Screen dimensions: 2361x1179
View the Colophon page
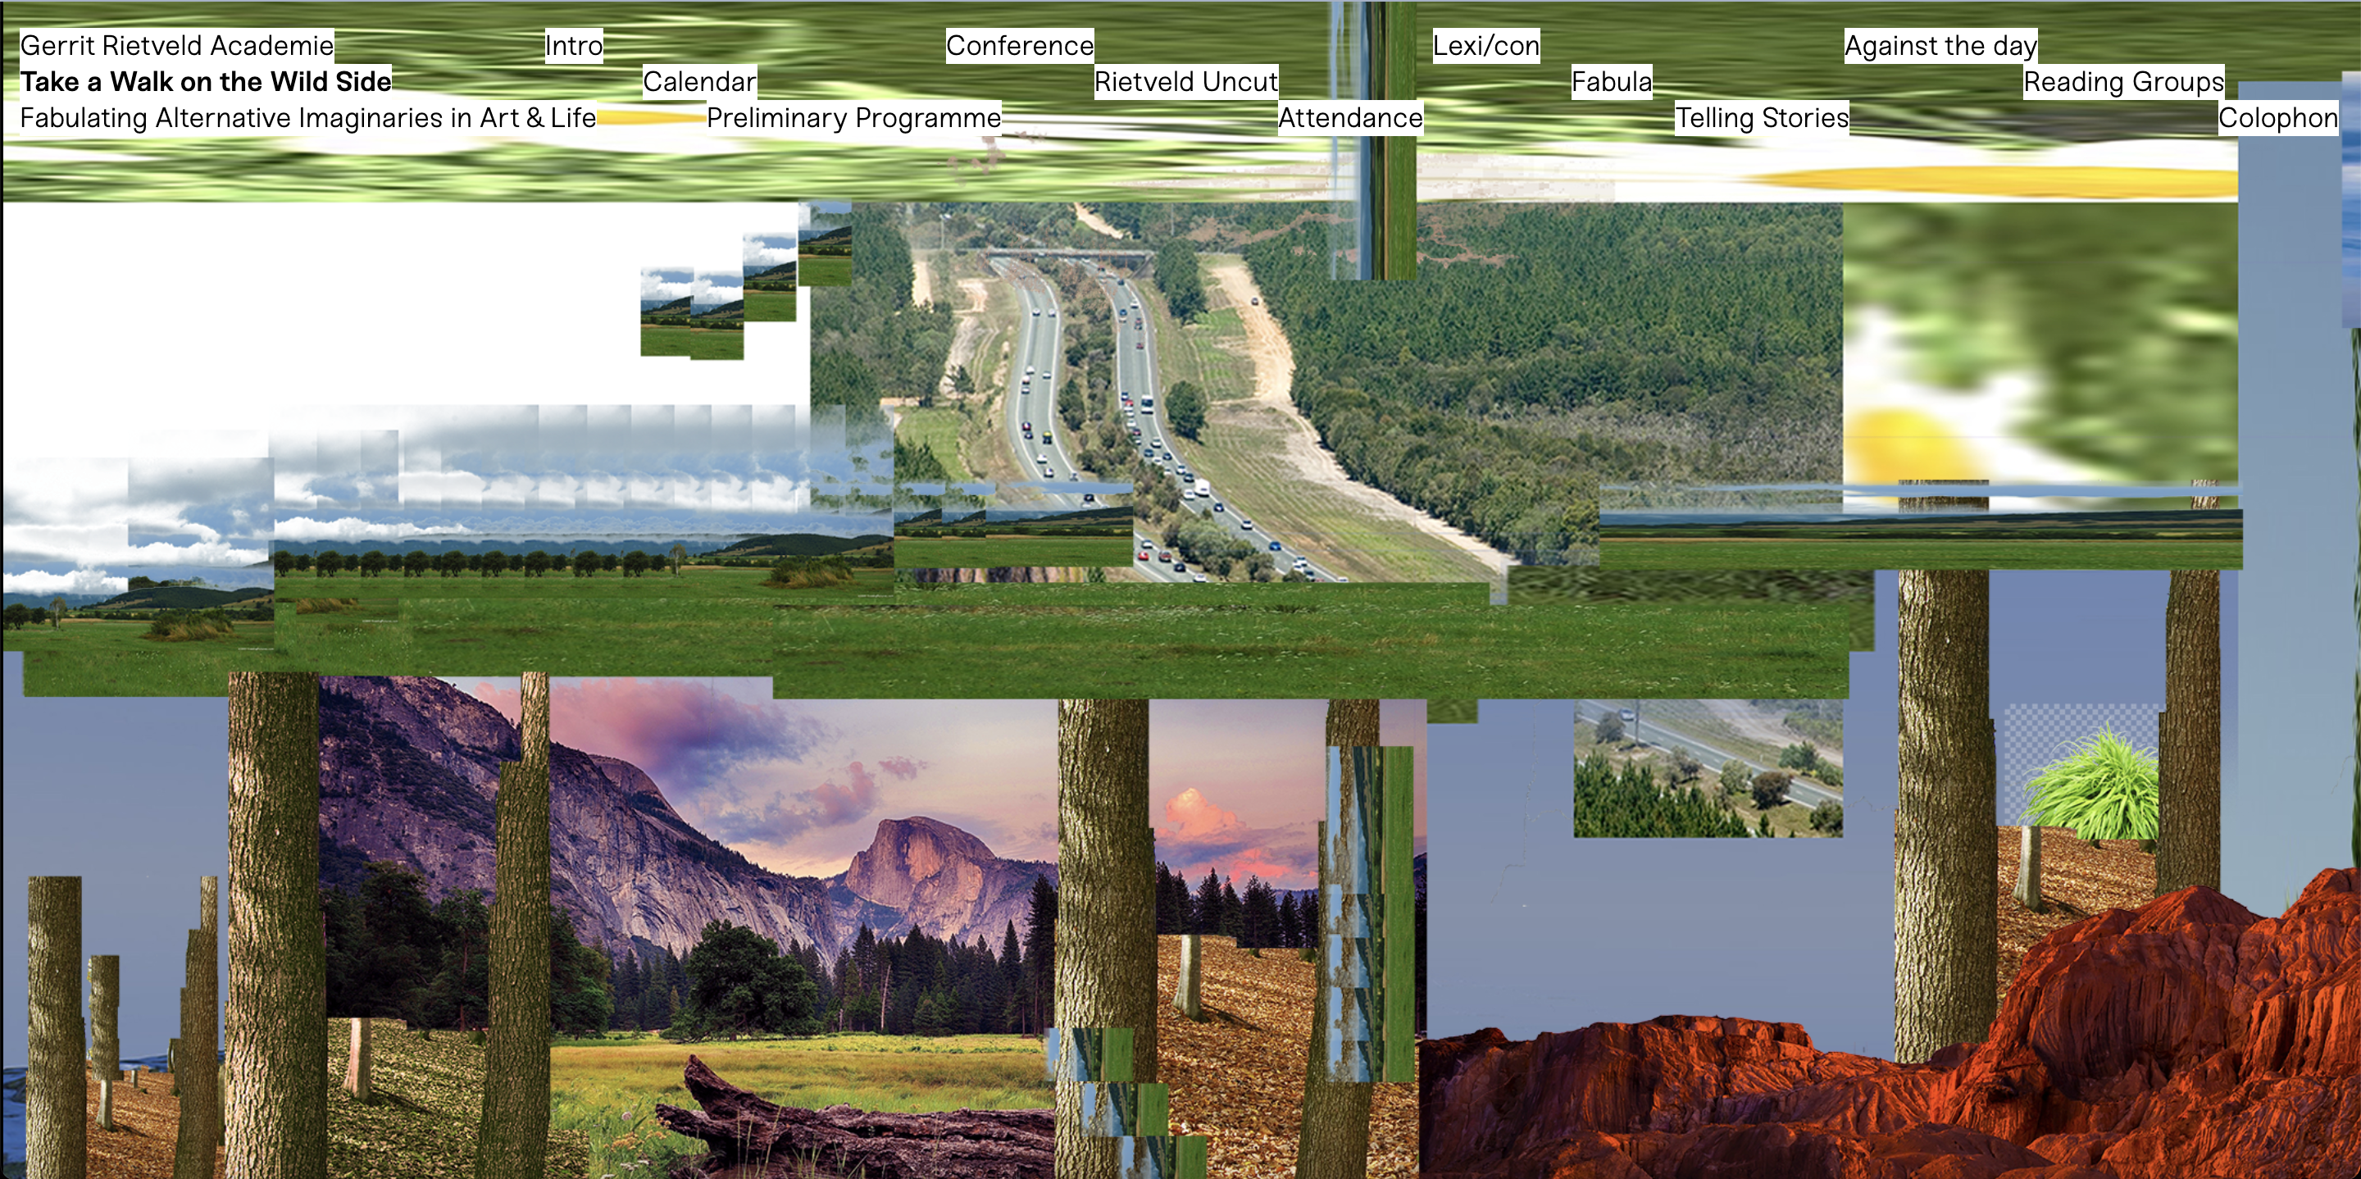(x=2277, y=118)
